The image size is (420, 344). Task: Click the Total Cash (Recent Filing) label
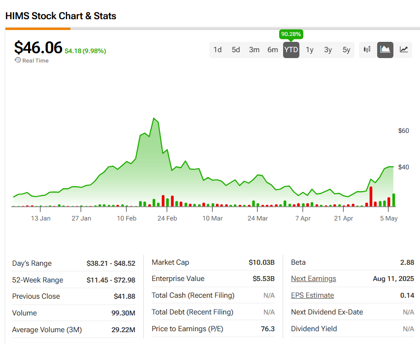pyautogui.click(x=193, y=295)
